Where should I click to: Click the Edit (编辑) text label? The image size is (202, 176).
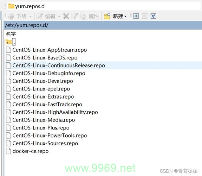[50, 16]
